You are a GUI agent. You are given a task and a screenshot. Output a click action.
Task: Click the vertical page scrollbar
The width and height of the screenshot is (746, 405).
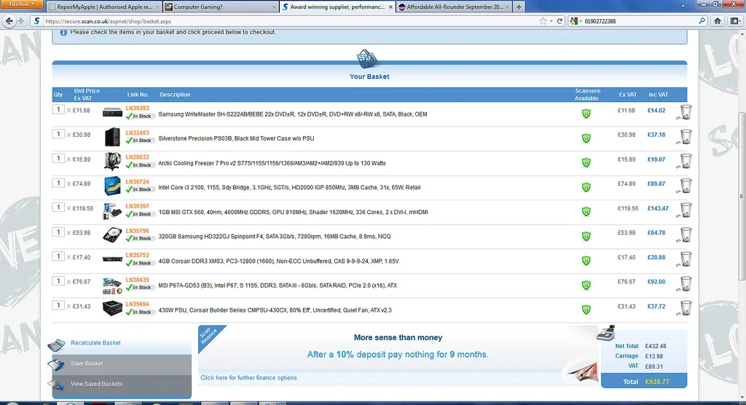742,196
